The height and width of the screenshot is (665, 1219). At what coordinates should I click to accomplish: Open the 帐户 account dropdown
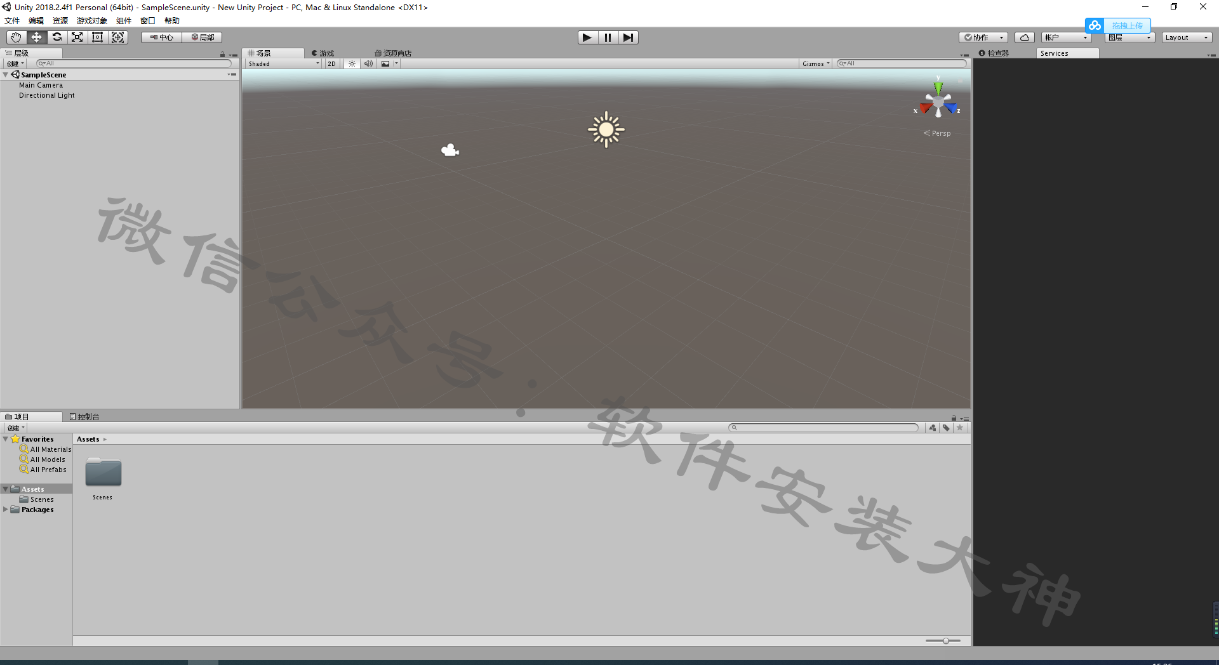(1066, 37)
